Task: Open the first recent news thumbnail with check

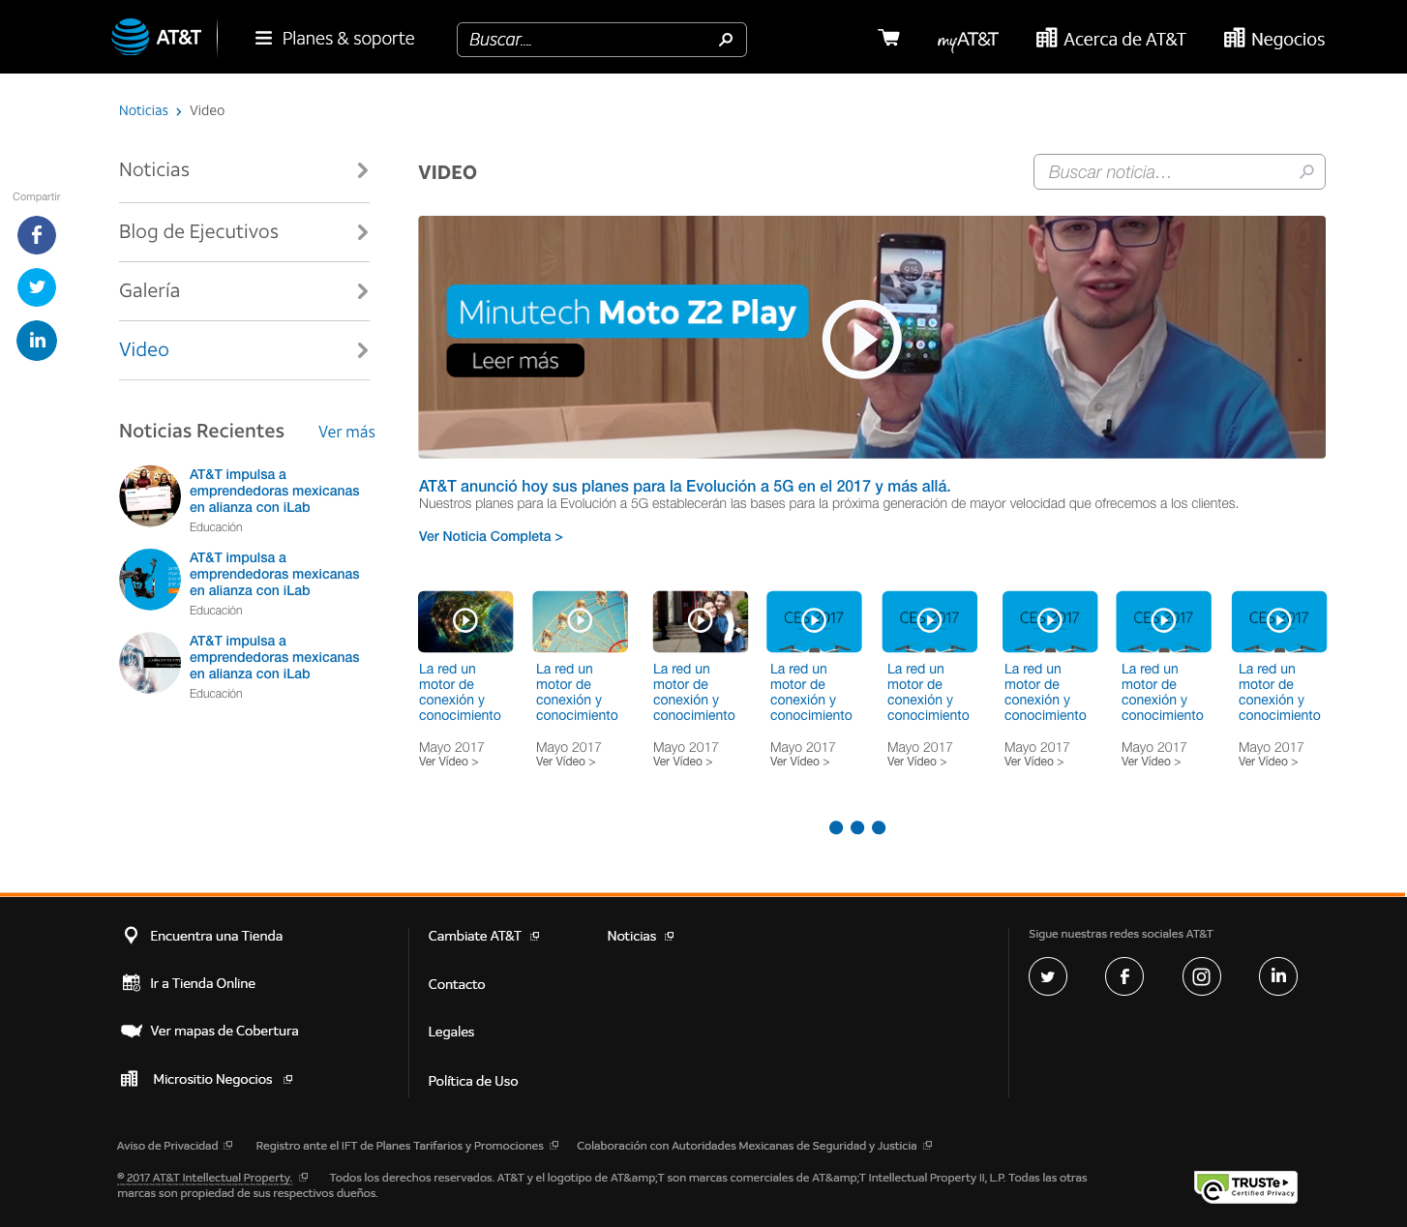Action: (x=150, y=496)
